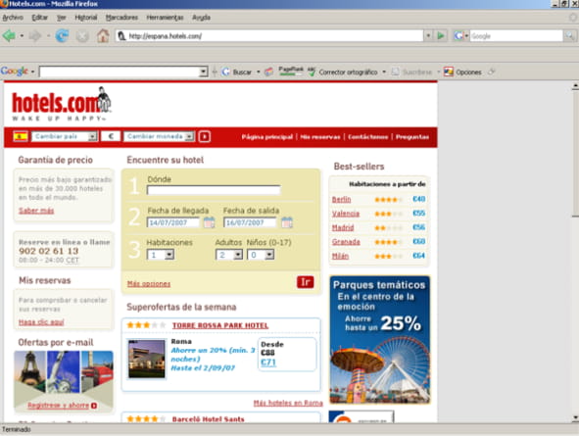Click the Más opciones link

point(149,284)
